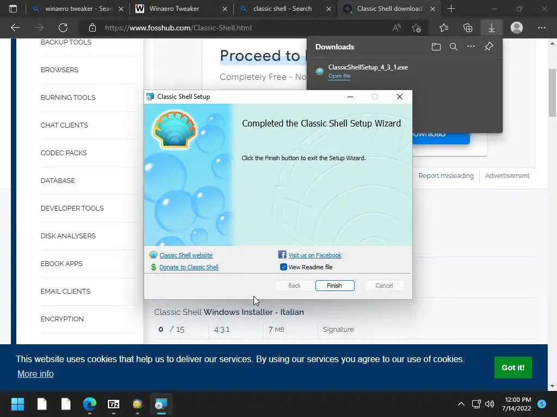Minimize the Classic Shell Setup window

pos(350,97)
